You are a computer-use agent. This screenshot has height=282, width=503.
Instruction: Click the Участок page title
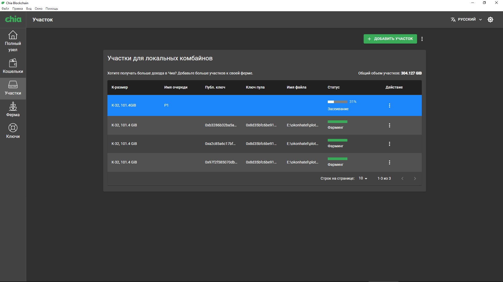click(43, 20)
